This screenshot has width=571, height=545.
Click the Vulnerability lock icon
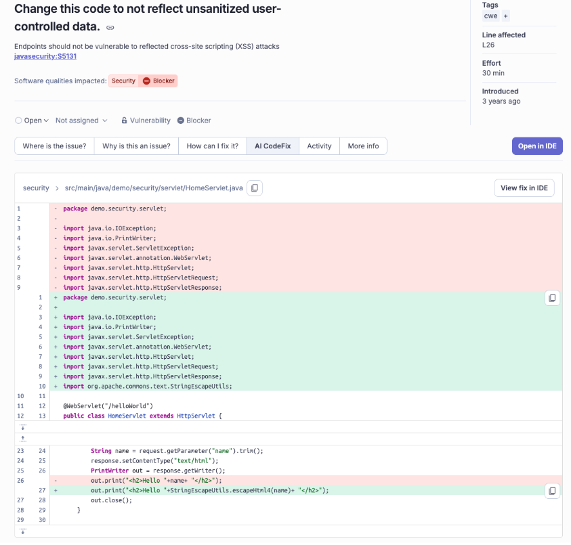pyautogui.click(x=125, y=121)
